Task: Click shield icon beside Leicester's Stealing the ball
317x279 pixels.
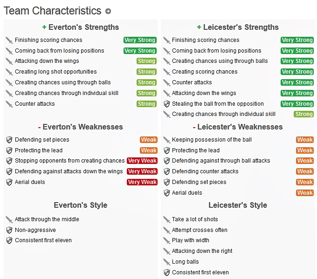Action: click(x=166, y=104)
